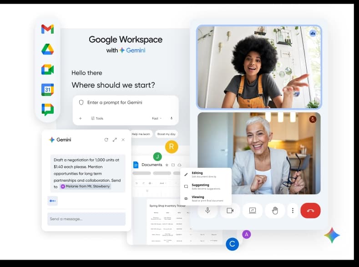Open Google Calendar icon
This screenshot has height=267, width=359.
point(48,90)
